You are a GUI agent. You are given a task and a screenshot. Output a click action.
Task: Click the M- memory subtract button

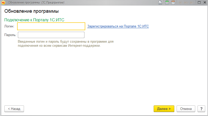(x=192, y=3)
